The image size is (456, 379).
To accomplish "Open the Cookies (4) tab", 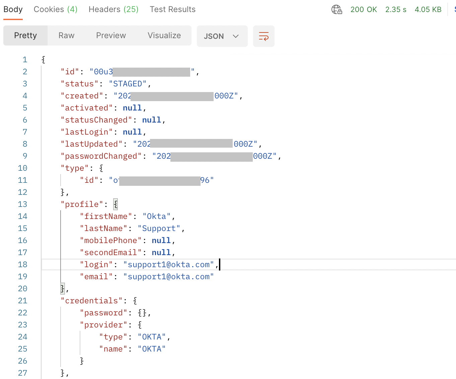I will 56,9.
